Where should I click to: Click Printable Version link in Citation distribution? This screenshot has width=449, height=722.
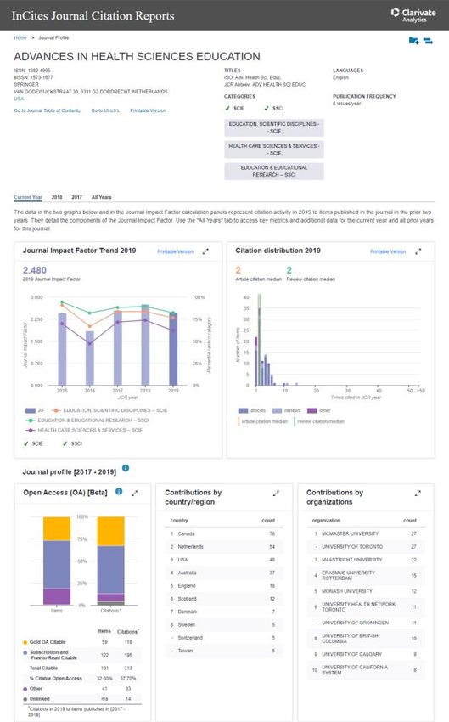coord(388,251)
